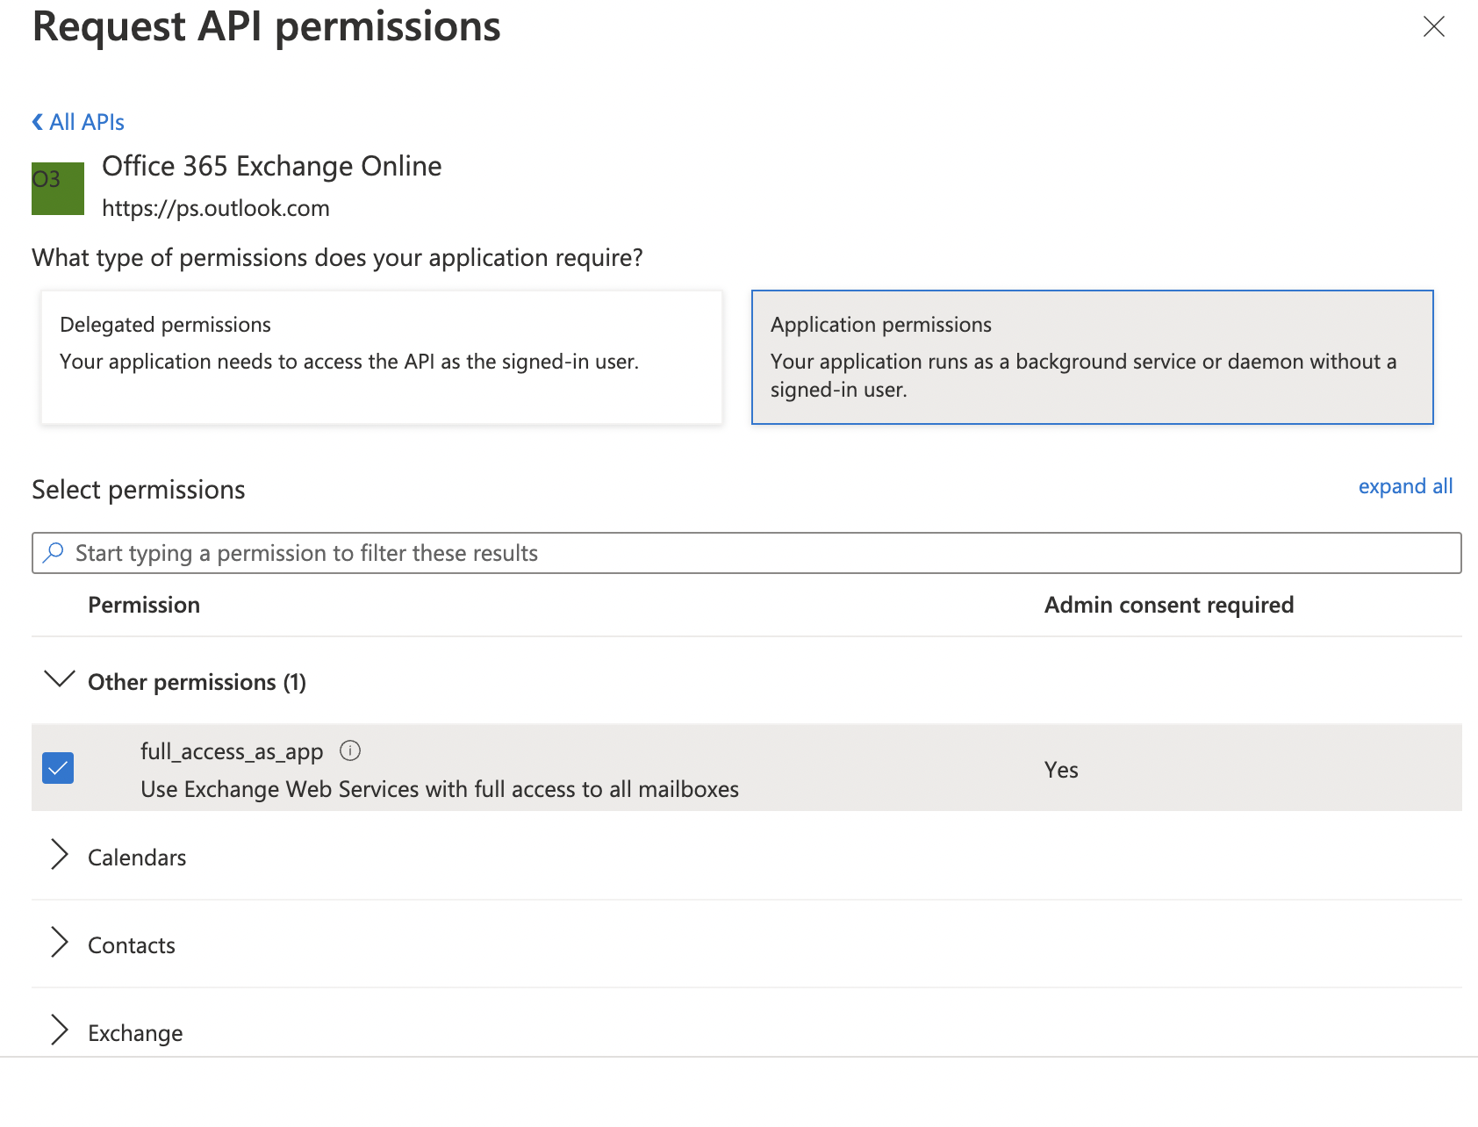The width and height of the screenshot is (1478, 1127).
Task: Expand the Exchange permission group
Action: click(60, 1031)
